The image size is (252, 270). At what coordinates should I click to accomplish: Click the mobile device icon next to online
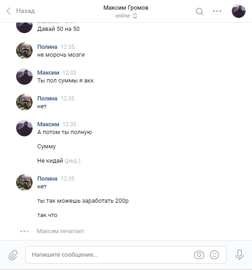[135, 16]
